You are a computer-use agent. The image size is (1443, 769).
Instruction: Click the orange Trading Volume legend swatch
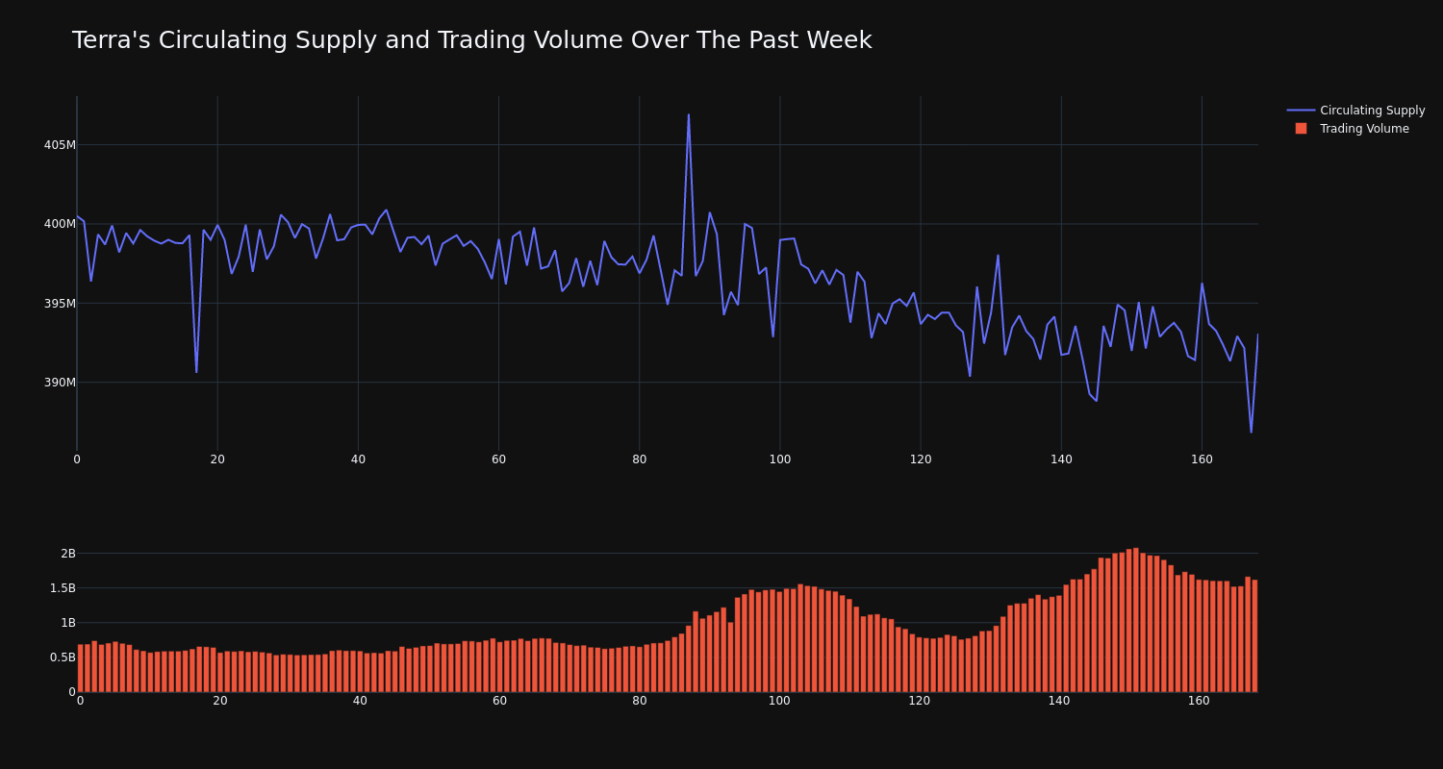pos(1301,129)
